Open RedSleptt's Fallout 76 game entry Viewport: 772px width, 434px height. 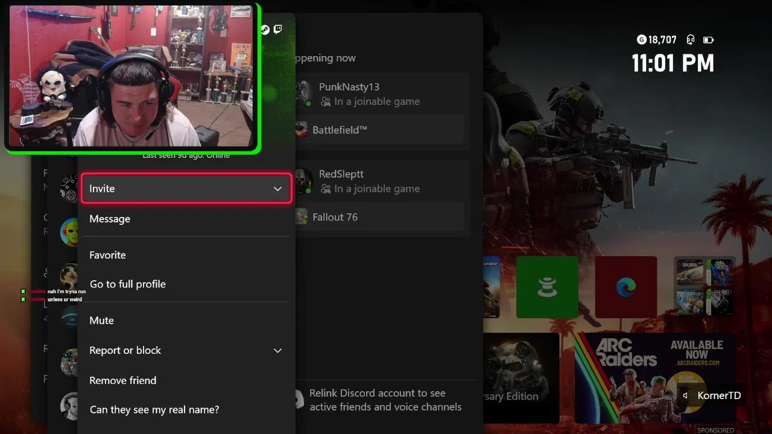coord(379,217)
